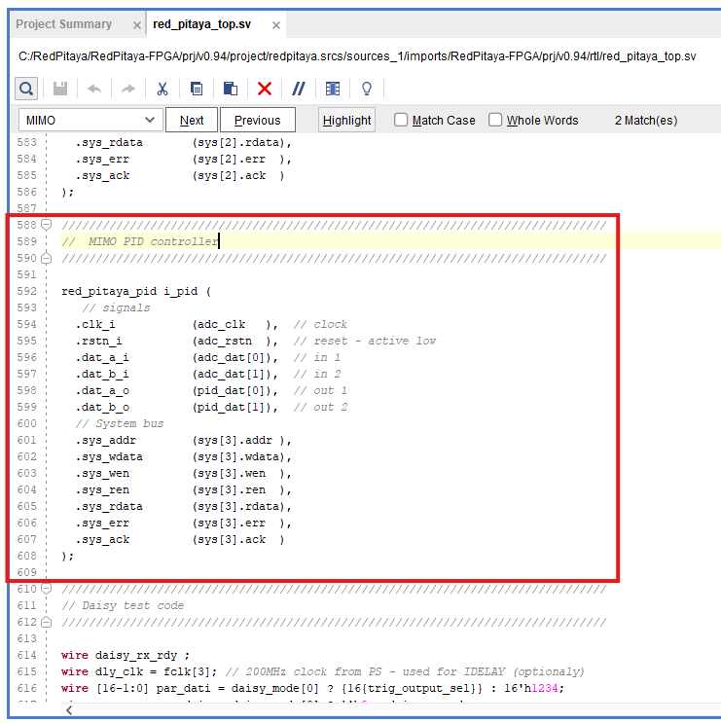Click '(sys[2].rdata)' on line 583
The width and height of the screenshot is (721, 723).
click(x=238, y=142)
